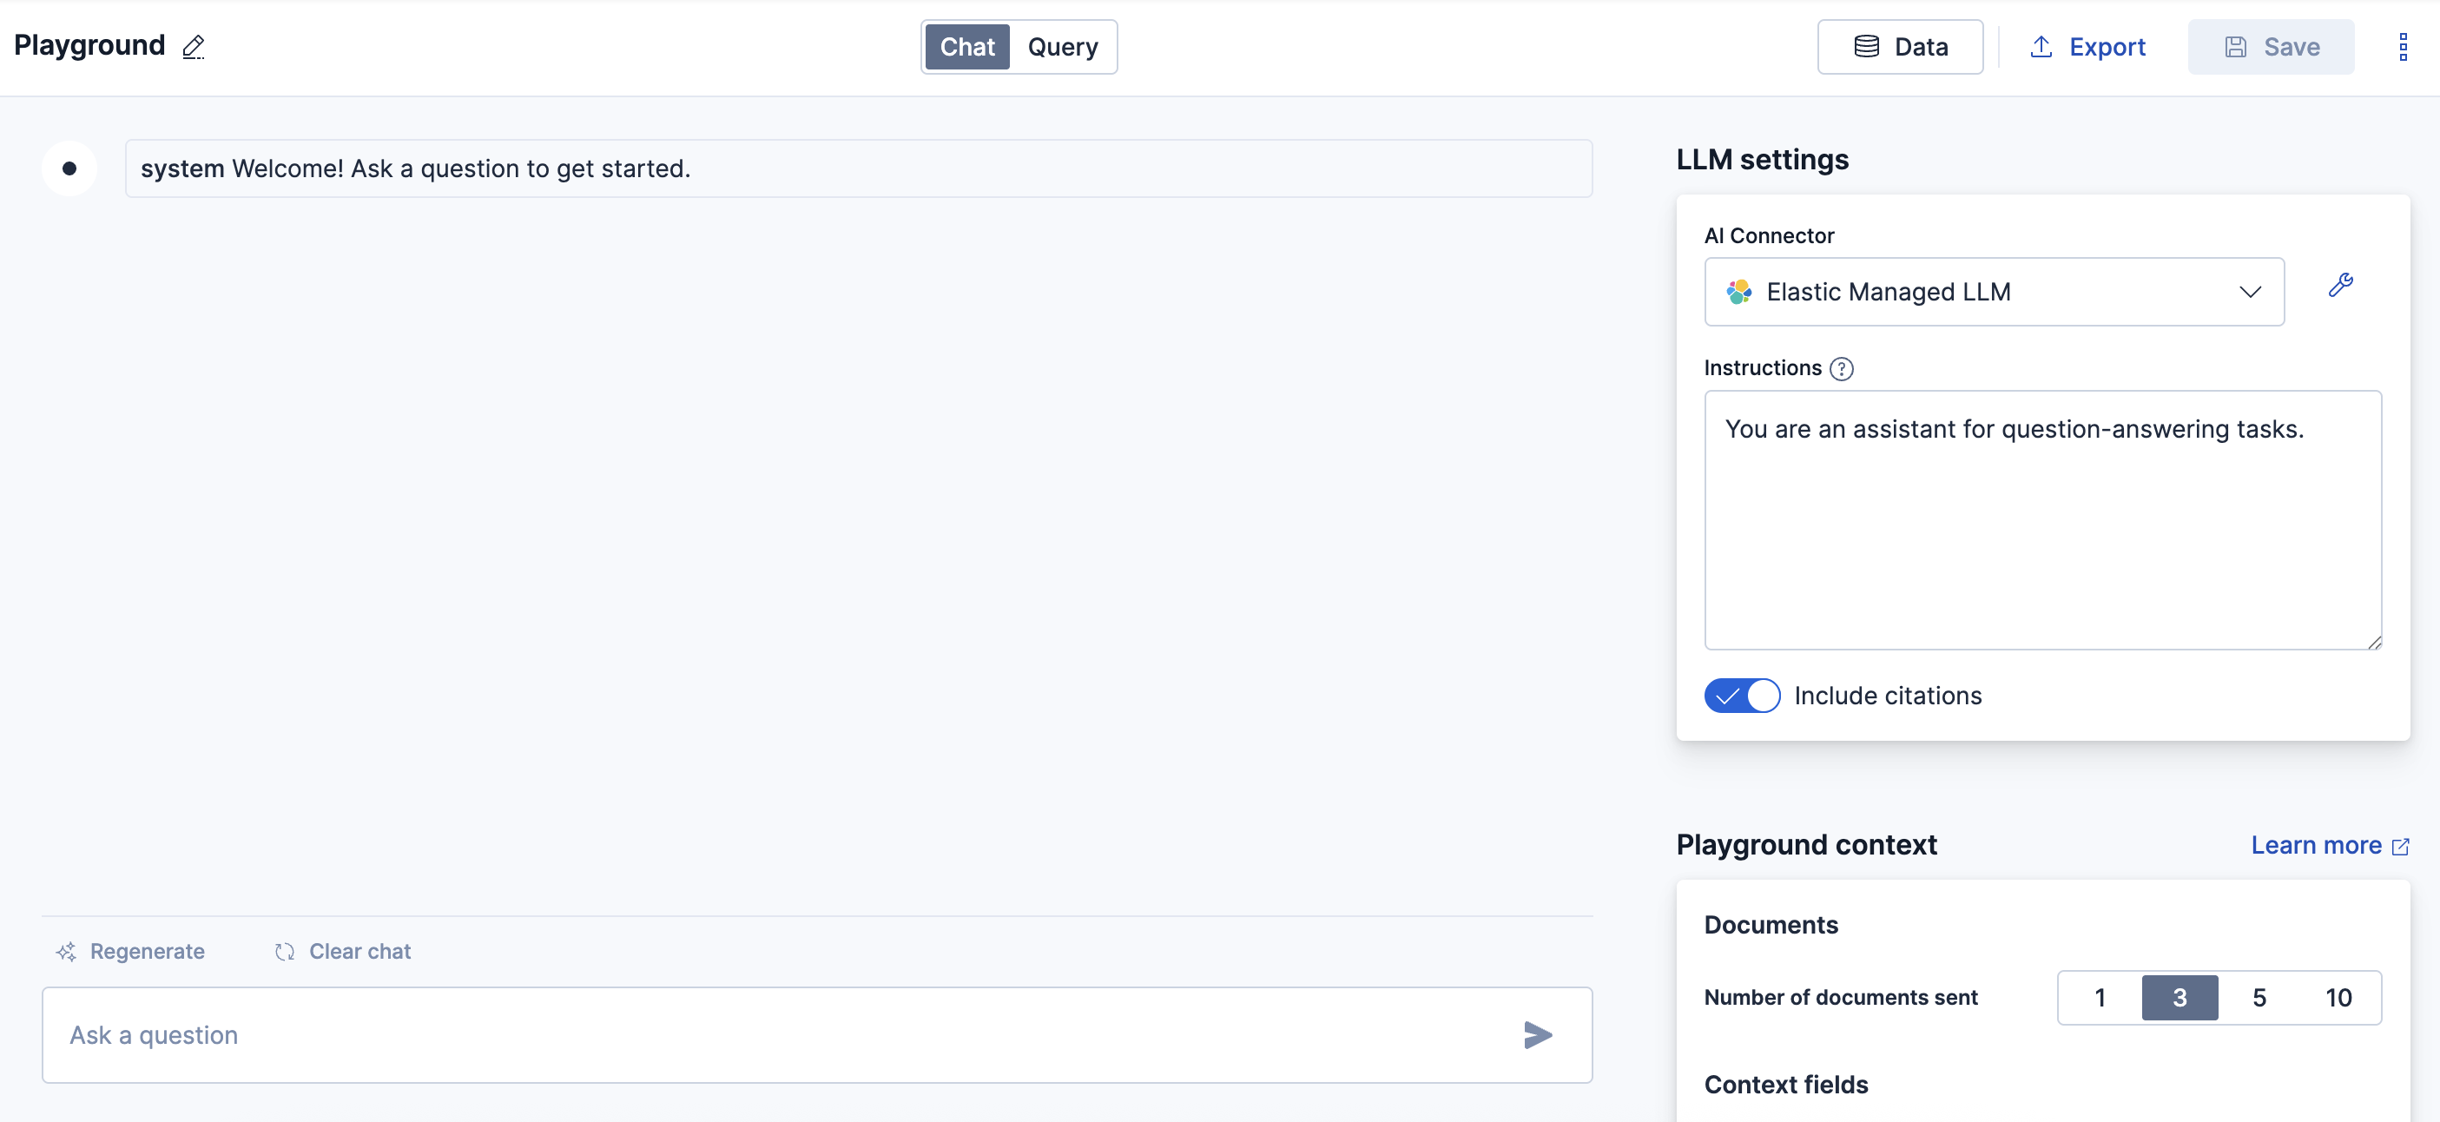
Task: Open the three-dot overflow menu
Action: click(2403, 46)
